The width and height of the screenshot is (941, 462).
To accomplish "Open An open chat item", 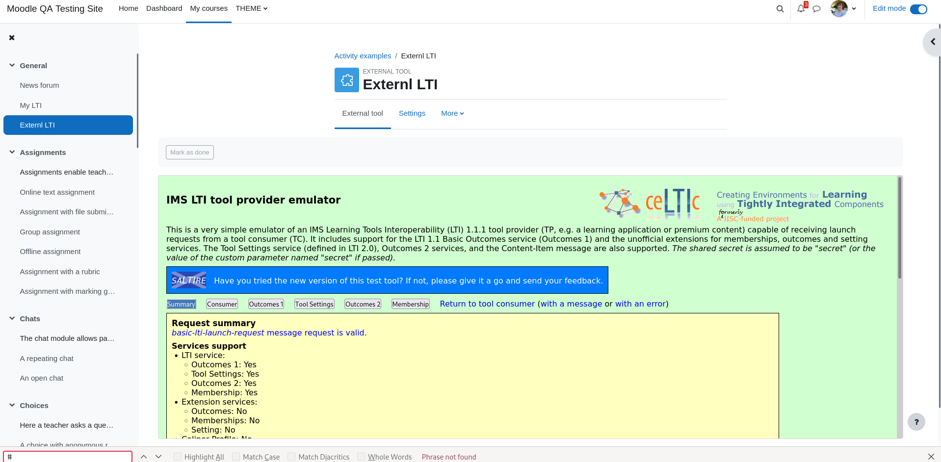I will coord(42,378).
